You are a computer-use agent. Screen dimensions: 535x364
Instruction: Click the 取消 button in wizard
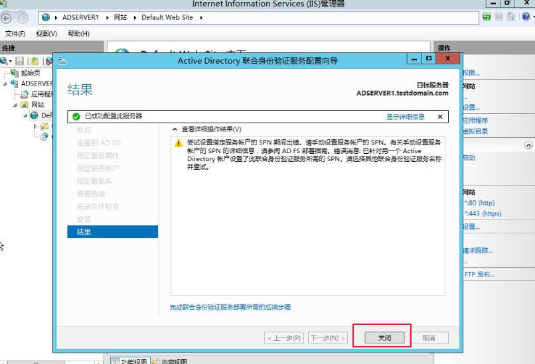(x=429, y=337)
